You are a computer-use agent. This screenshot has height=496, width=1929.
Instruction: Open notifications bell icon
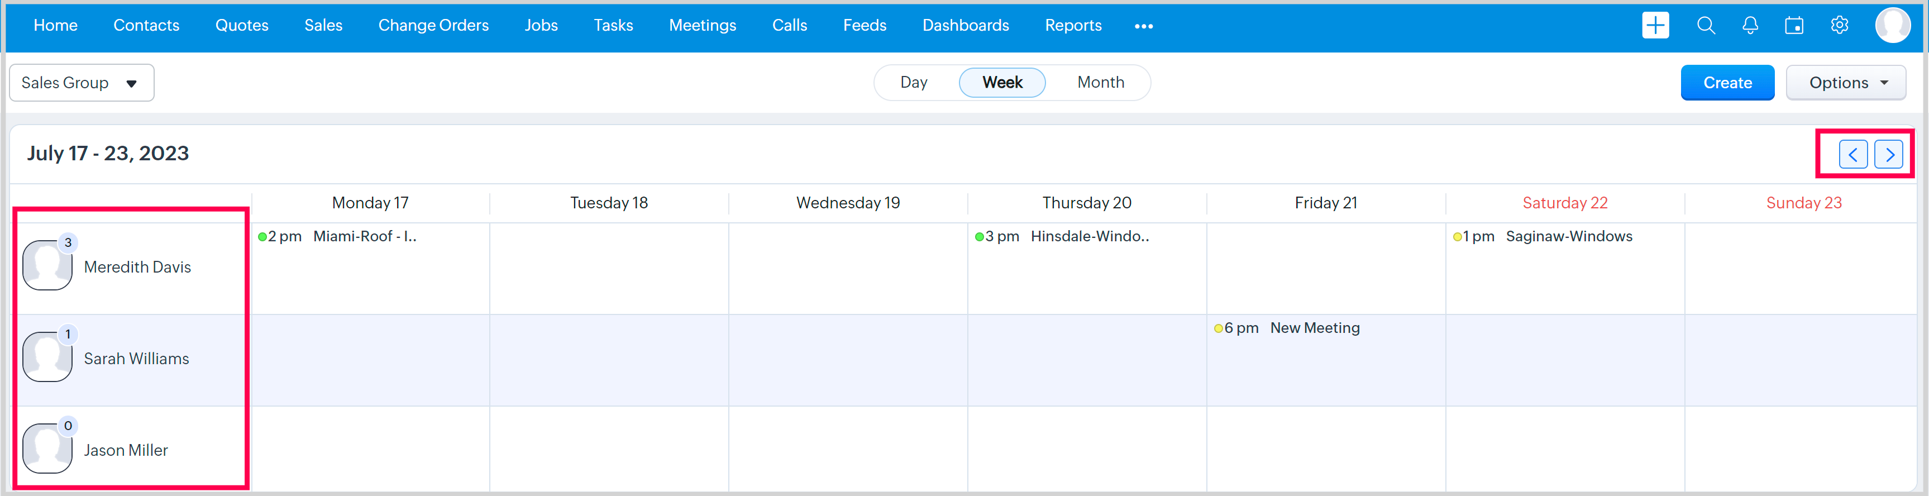point(1750,26)
